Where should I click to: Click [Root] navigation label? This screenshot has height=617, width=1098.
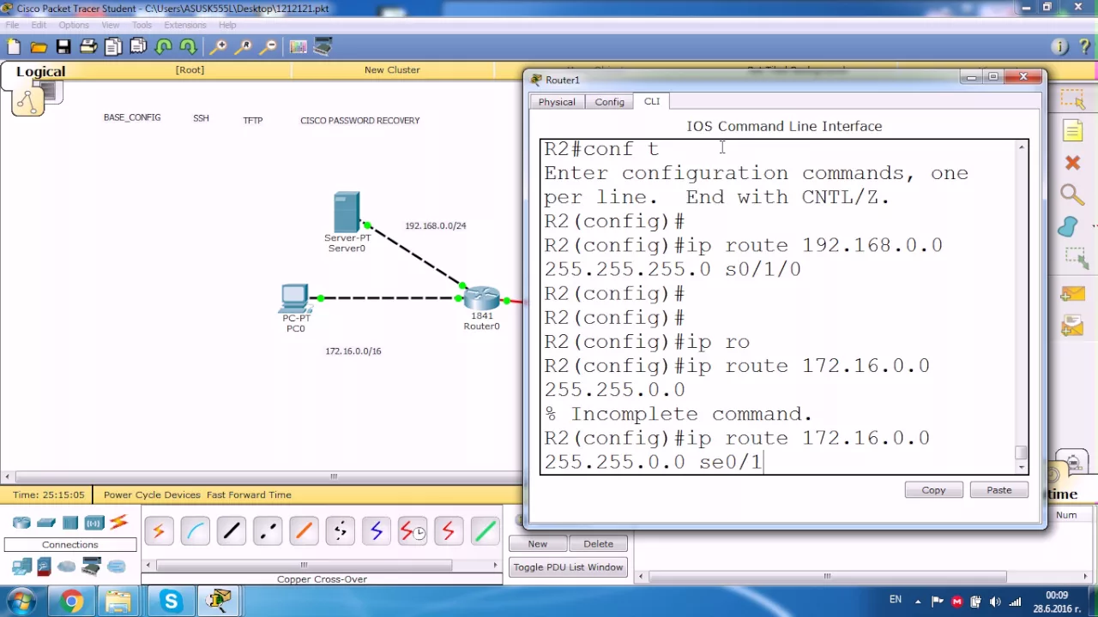[x=190, y=70]
